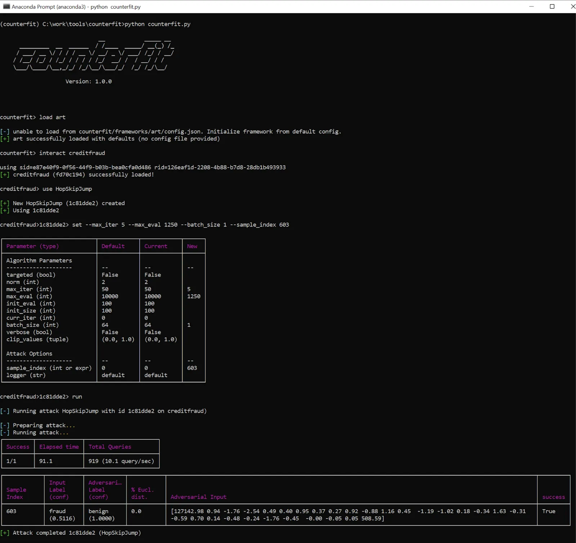This screenshot has width=576, height=543.
Task: Maximize the Anaconda Prompt window
Action: pos(552,6)
